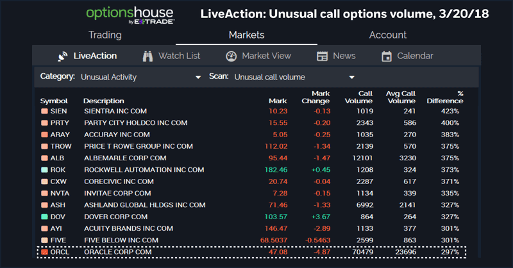
Task: Open the Account tab
Action: click(x=388, y=35)
